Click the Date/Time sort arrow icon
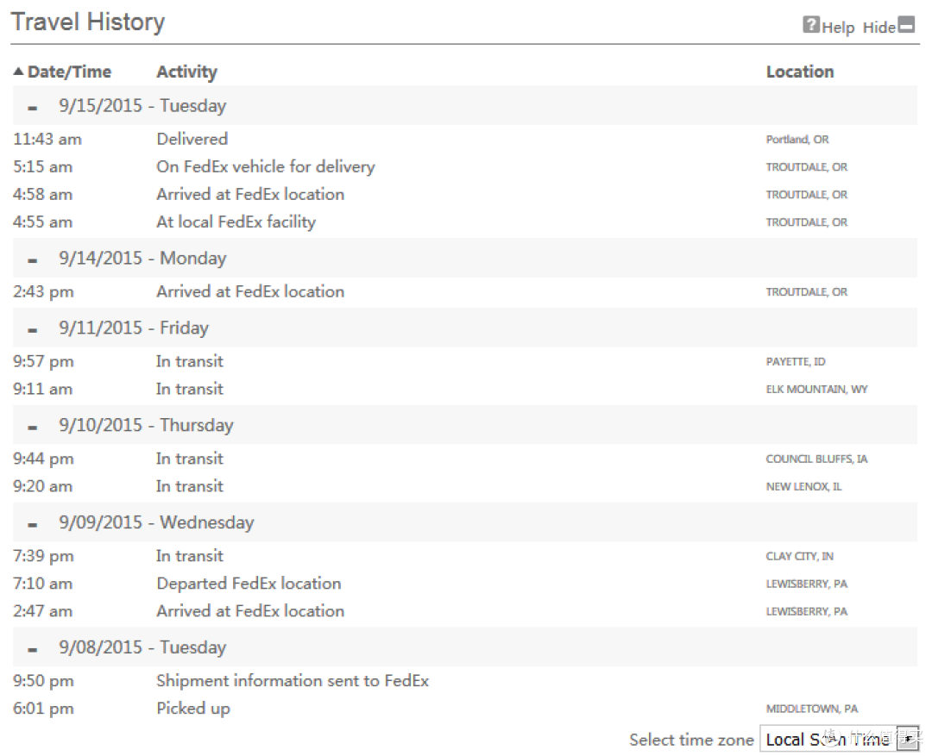932x756 pixels. (18, 72)
